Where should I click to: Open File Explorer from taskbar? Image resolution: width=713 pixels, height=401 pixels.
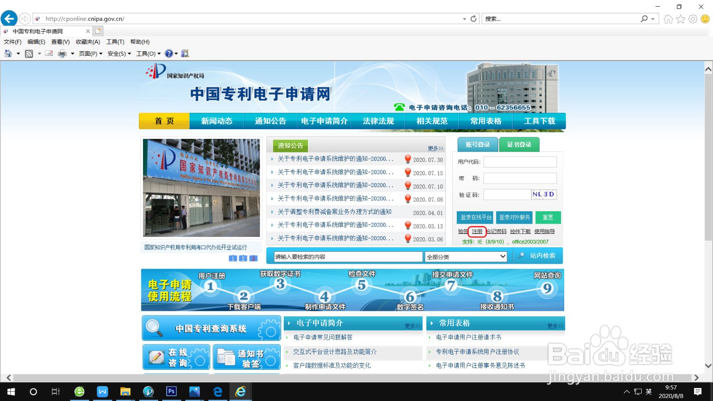coord(125,392)
